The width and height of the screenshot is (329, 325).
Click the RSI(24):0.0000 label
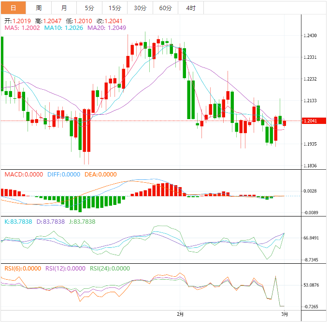pos(110,269)
